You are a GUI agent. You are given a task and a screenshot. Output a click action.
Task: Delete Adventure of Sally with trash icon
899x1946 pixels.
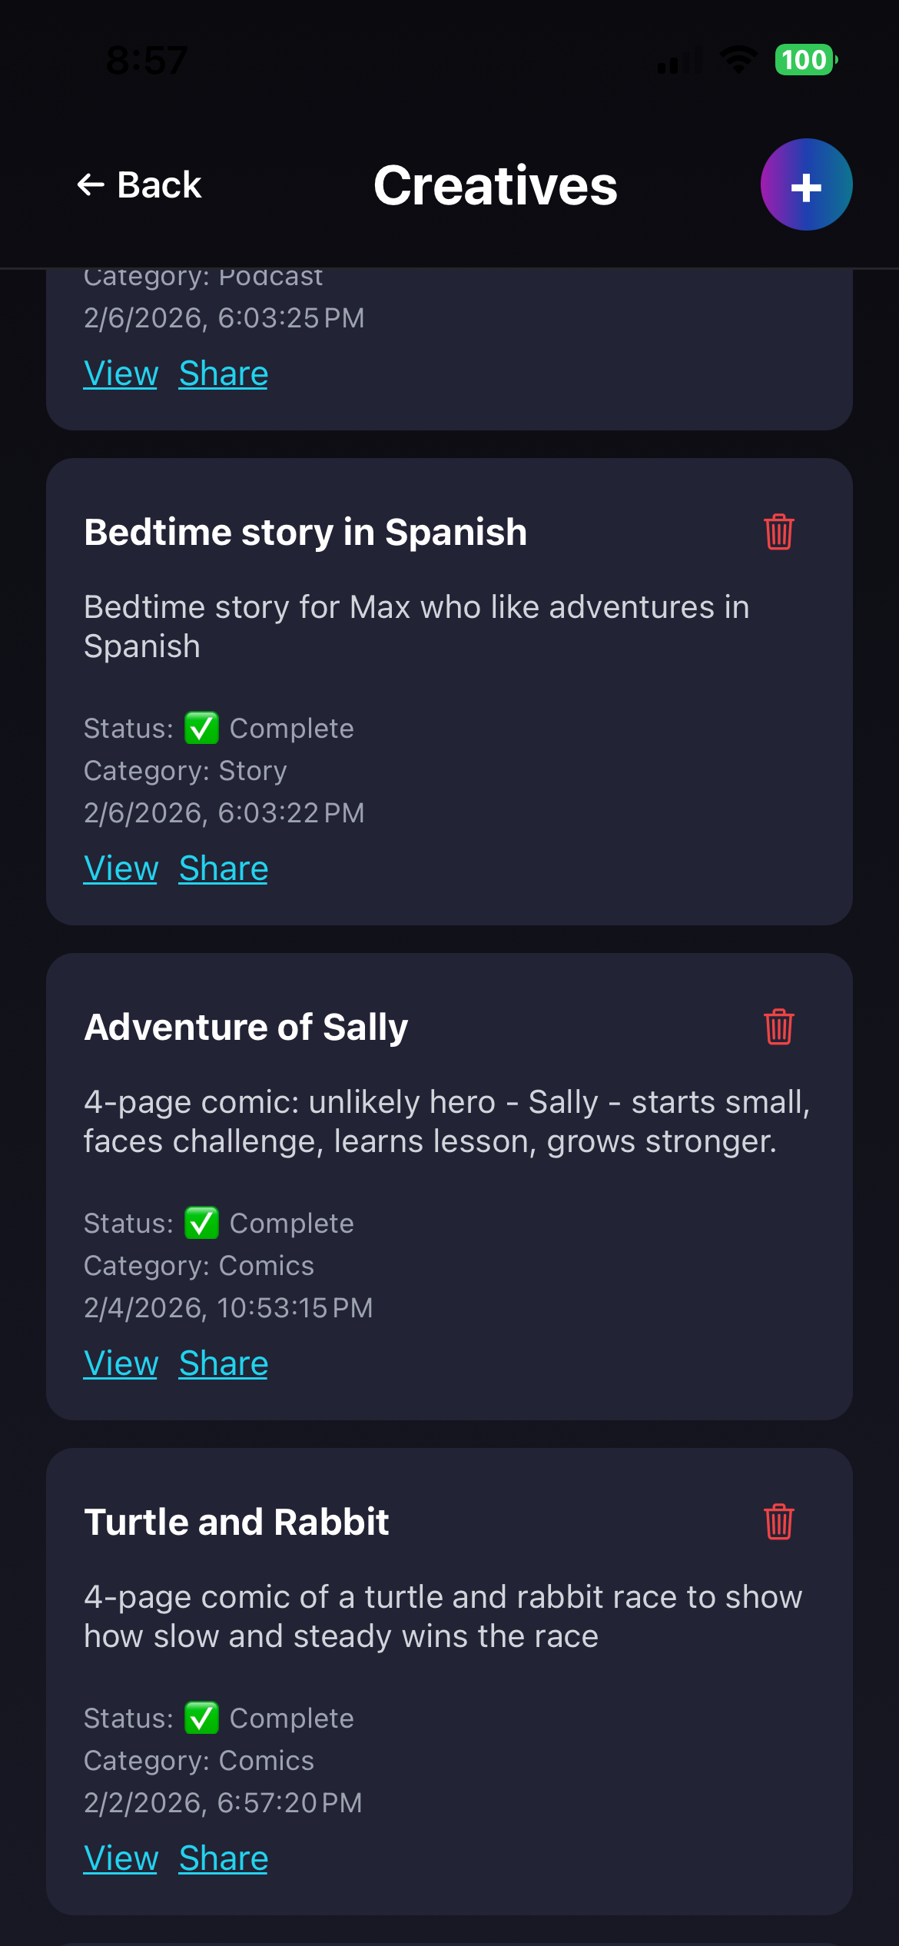(778, 1027)
